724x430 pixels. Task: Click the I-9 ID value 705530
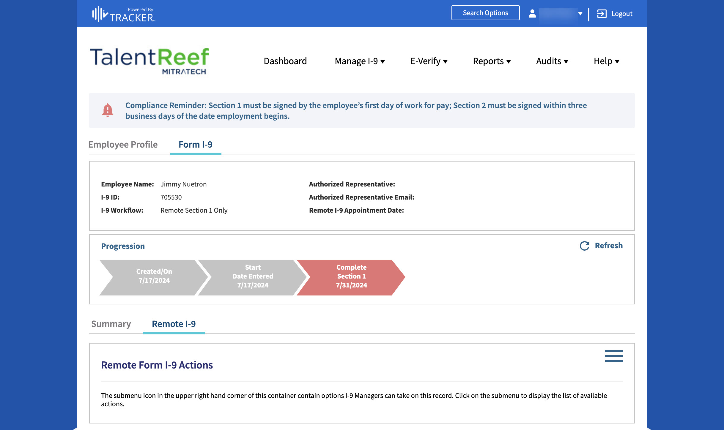tap(171, 197)
